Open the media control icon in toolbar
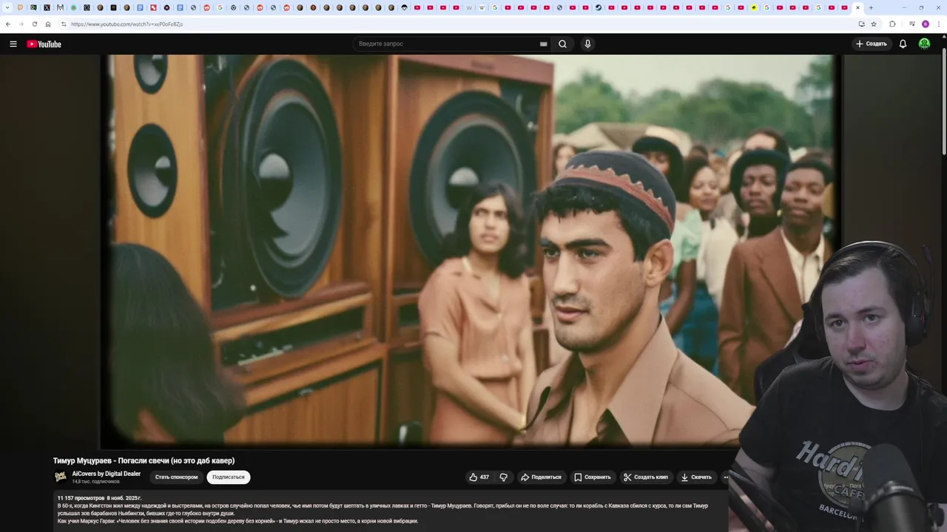947x532 pixels. (912, 24)
